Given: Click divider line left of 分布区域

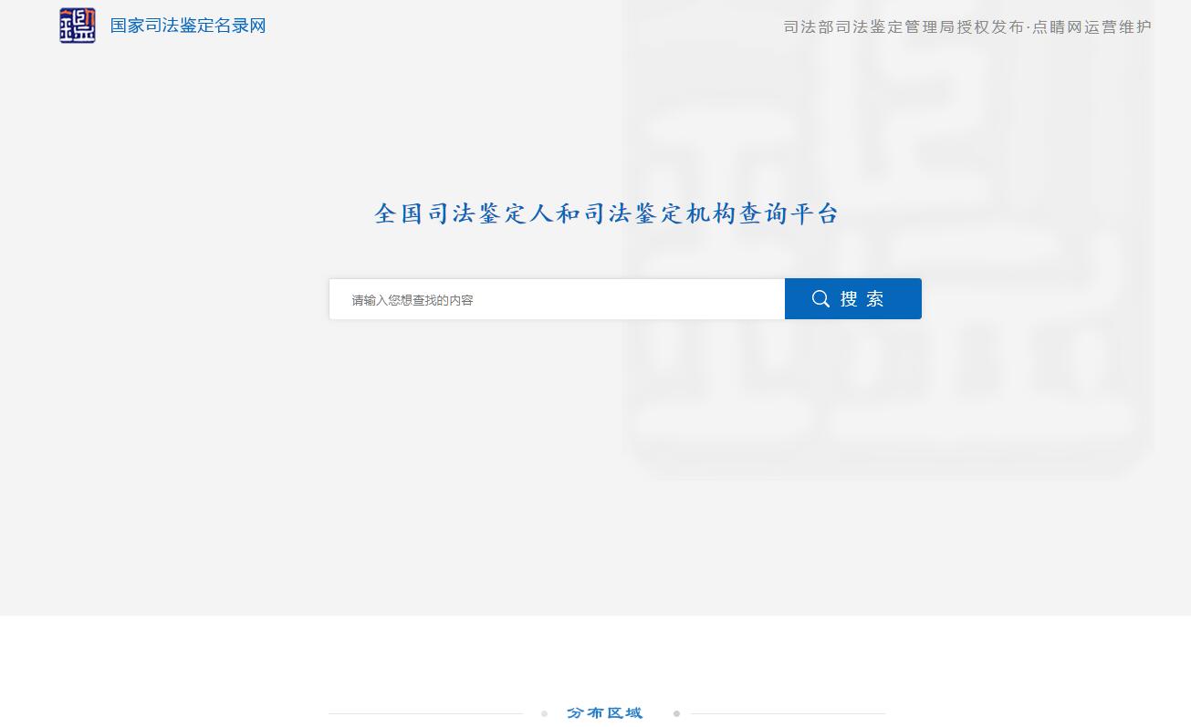Looking at the screenshot, I should [425, 713].
